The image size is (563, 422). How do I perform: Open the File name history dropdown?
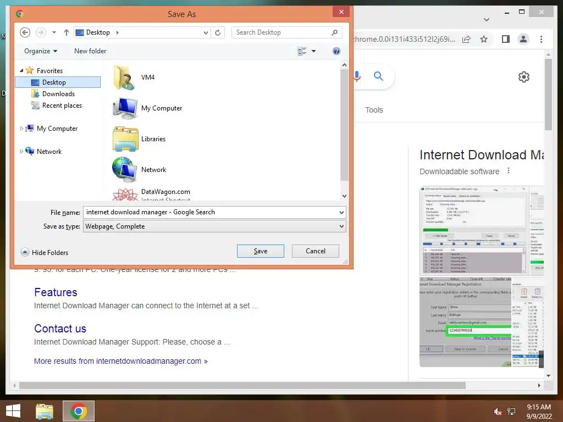341,213
